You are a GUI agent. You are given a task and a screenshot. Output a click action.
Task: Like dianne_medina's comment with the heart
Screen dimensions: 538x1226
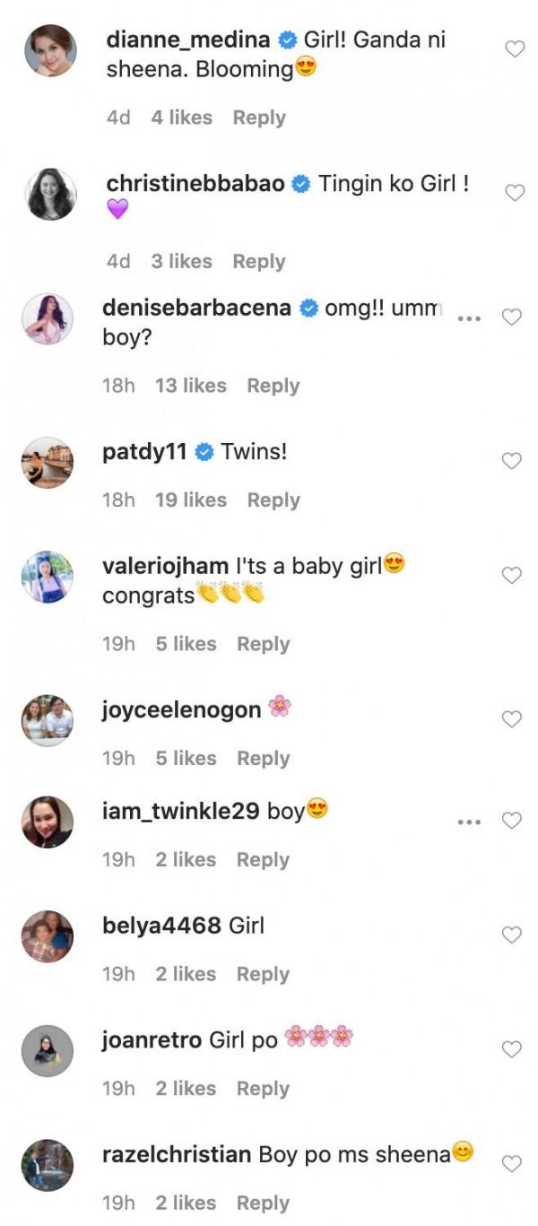515,49
